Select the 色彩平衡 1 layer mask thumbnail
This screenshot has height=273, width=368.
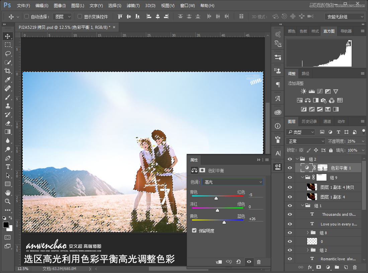point(323,168)
